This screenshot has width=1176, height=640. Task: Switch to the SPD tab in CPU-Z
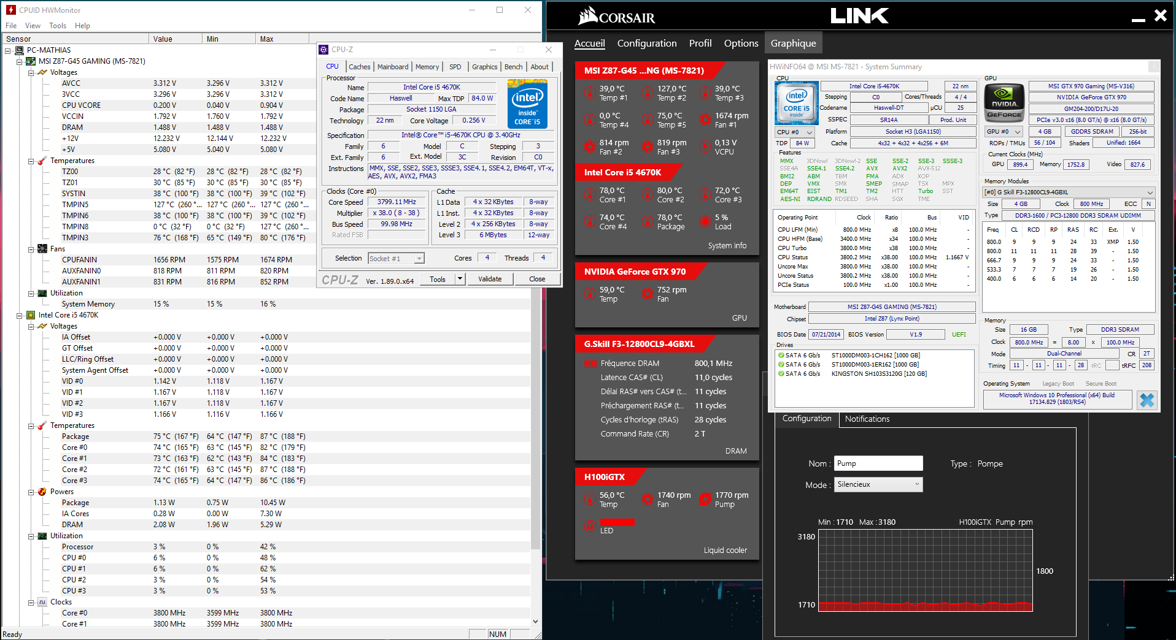point(455,67)
